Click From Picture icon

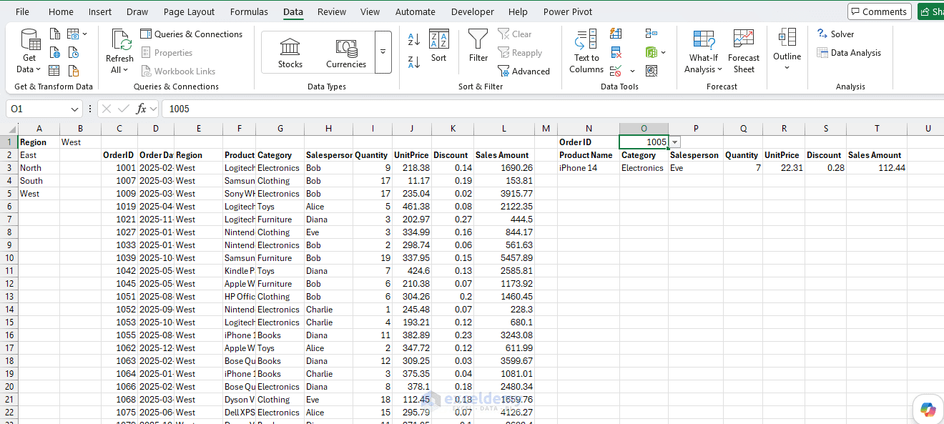73,34
